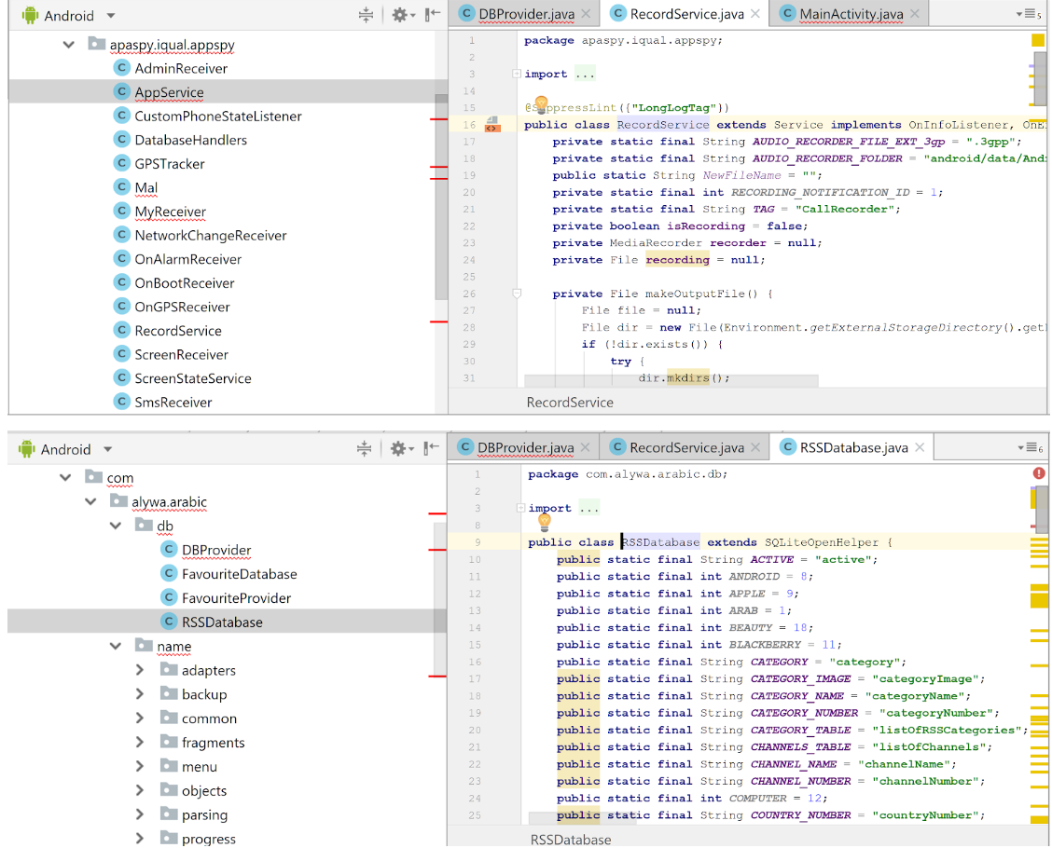Expand the folded imports in RSSDatabase.java
The height and width of the screenshot is (848, 1052).
[x=520, y=508]
